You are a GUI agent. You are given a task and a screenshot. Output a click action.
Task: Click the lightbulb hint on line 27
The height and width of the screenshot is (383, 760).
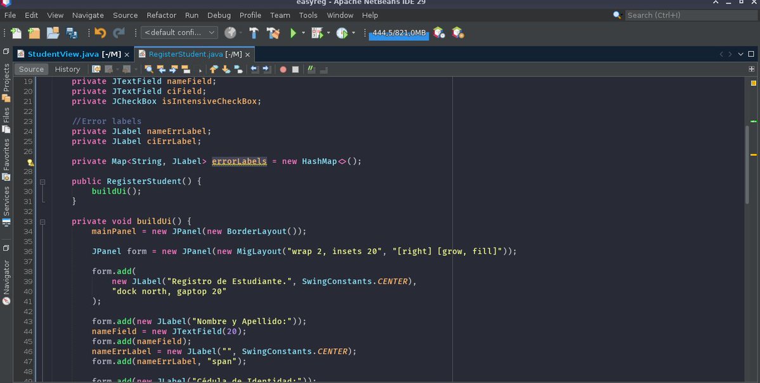(x=30, y=163)
